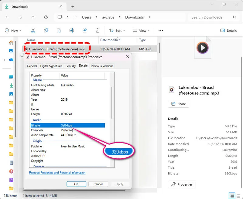This screenshot has height=199, width=243.
Task: Navigate up one folder level with the Up arrow
Action: 33,17
